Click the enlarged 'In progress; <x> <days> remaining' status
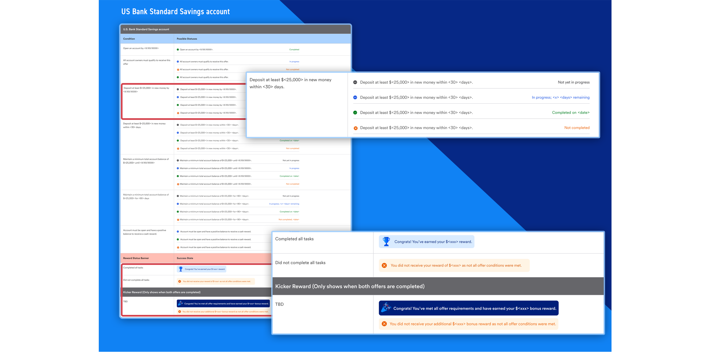 [x=560, y=97]
